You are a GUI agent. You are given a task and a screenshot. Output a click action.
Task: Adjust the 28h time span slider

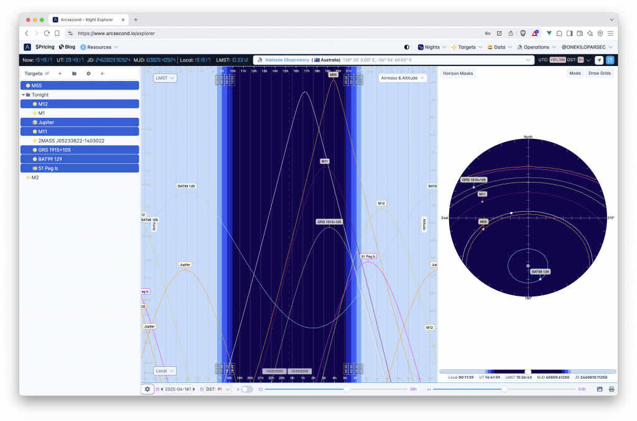347,389
